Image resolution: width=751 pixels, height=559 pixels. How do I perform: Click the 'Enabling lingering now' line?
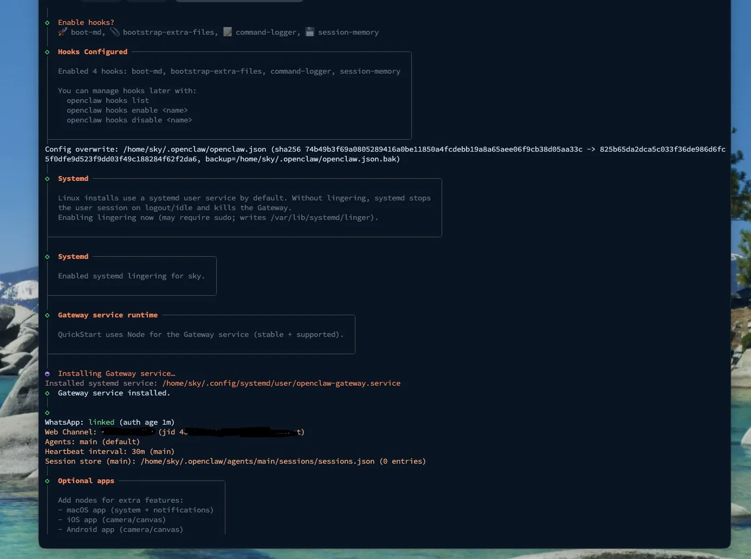[218, 218]
